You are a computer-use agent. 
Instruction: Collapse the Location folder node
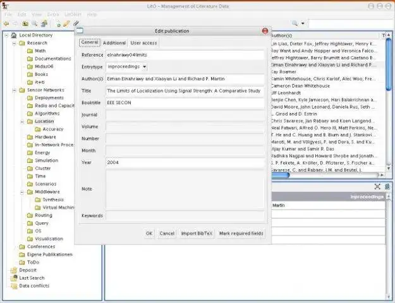point(22,122)
